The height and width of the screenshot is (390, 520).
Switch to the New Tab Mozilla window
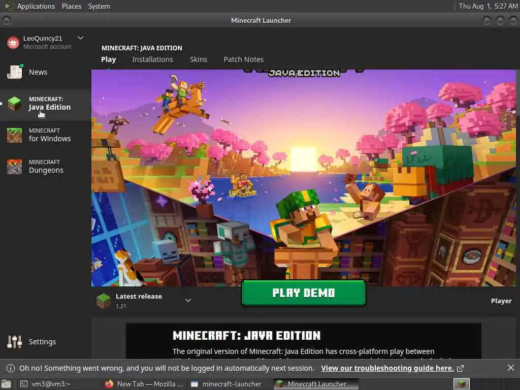pos(145,384)
